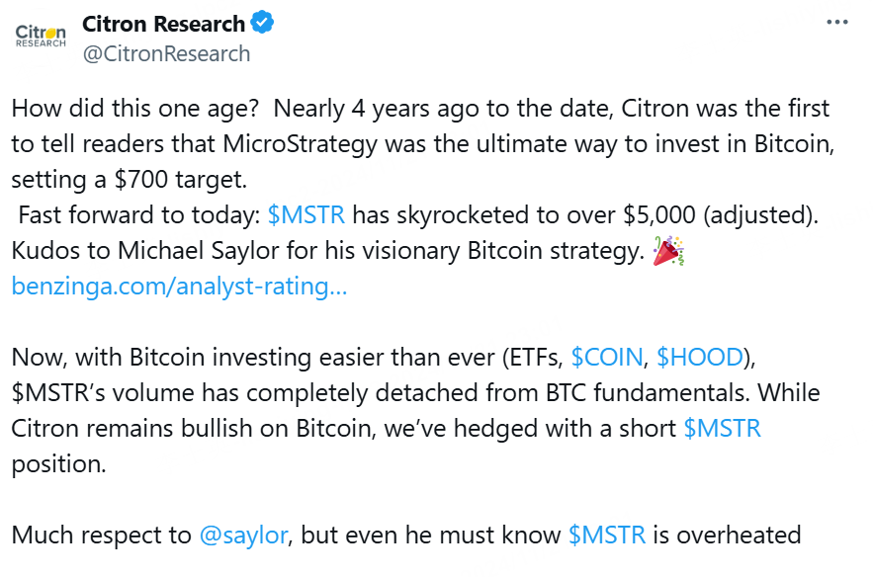Open the tweet's more options menu
The width and height of the screenshot is (873, 577).
pyautogui.click(x=835, y=24)
